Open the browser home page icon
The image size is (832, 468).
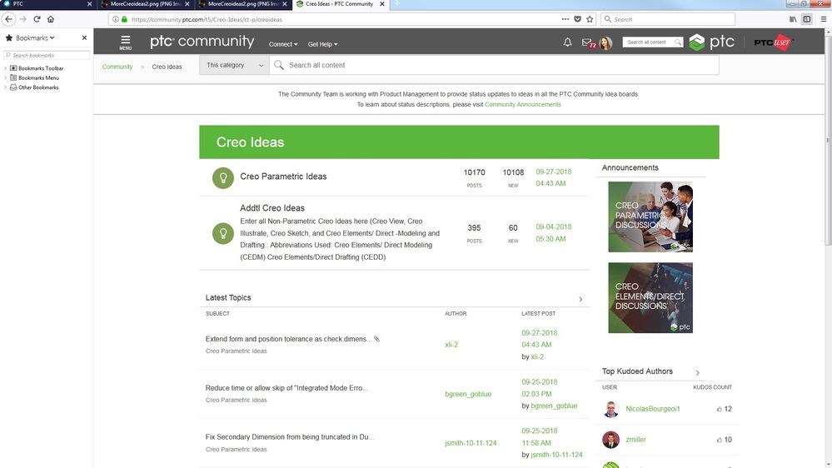51,19
